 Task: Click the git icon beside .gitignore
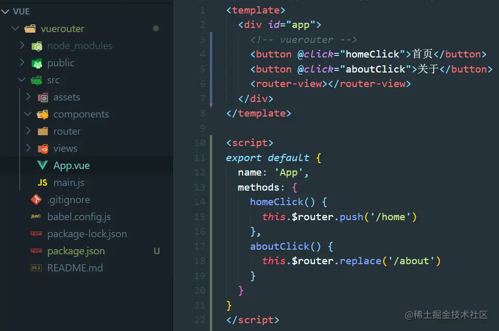[x=36, y=199]
